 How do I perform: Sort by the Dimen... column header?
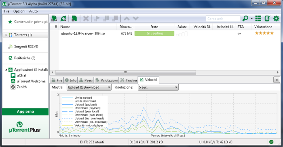126,27
